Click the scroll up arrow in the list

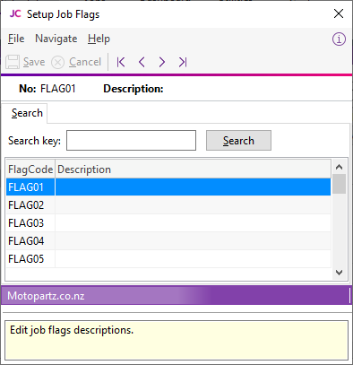coord(339,167)
